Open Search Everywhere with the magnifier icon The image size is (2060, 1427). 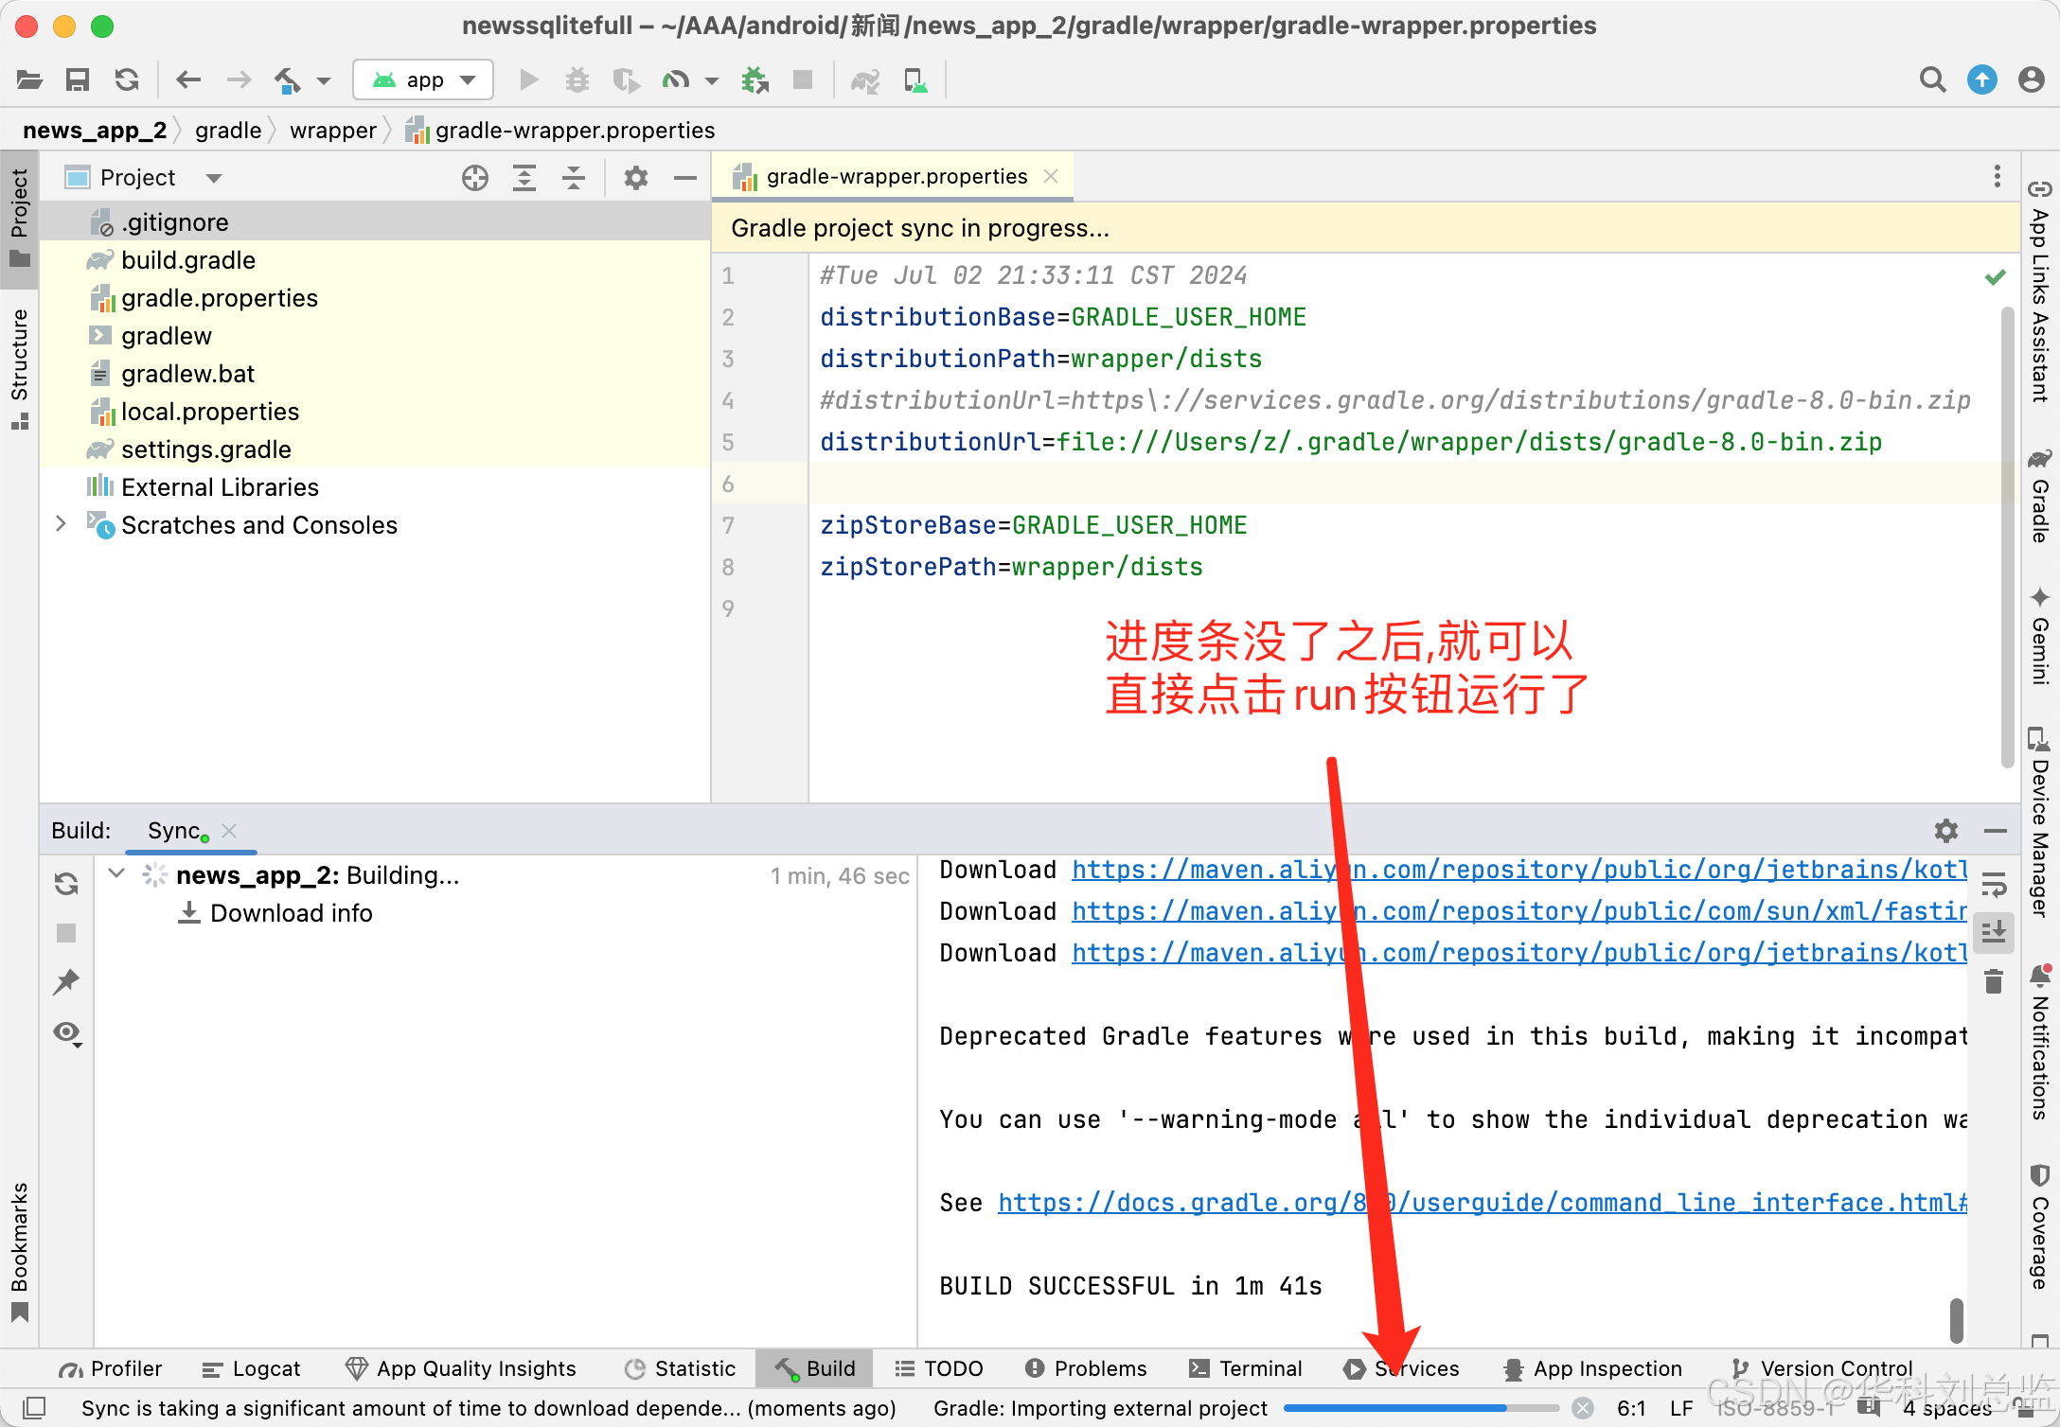click(1932, 79)
